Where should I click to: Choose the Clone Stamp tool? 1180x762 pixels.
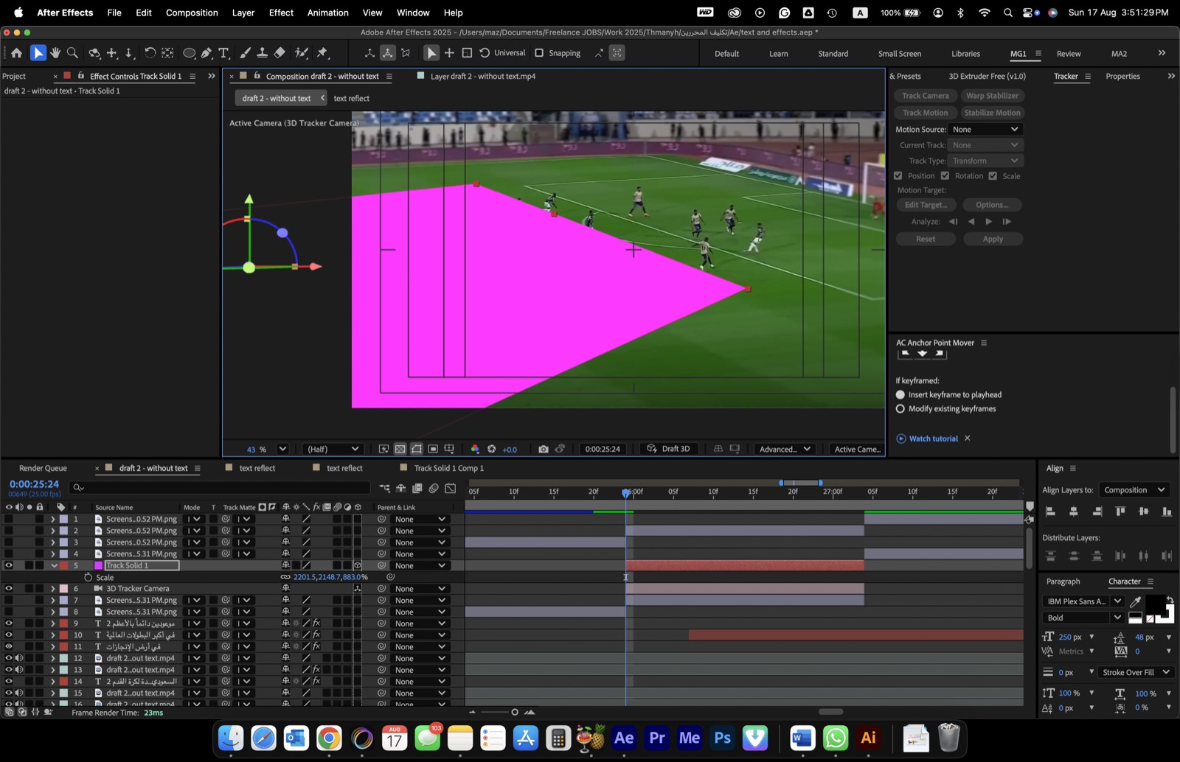pos(262,53)
